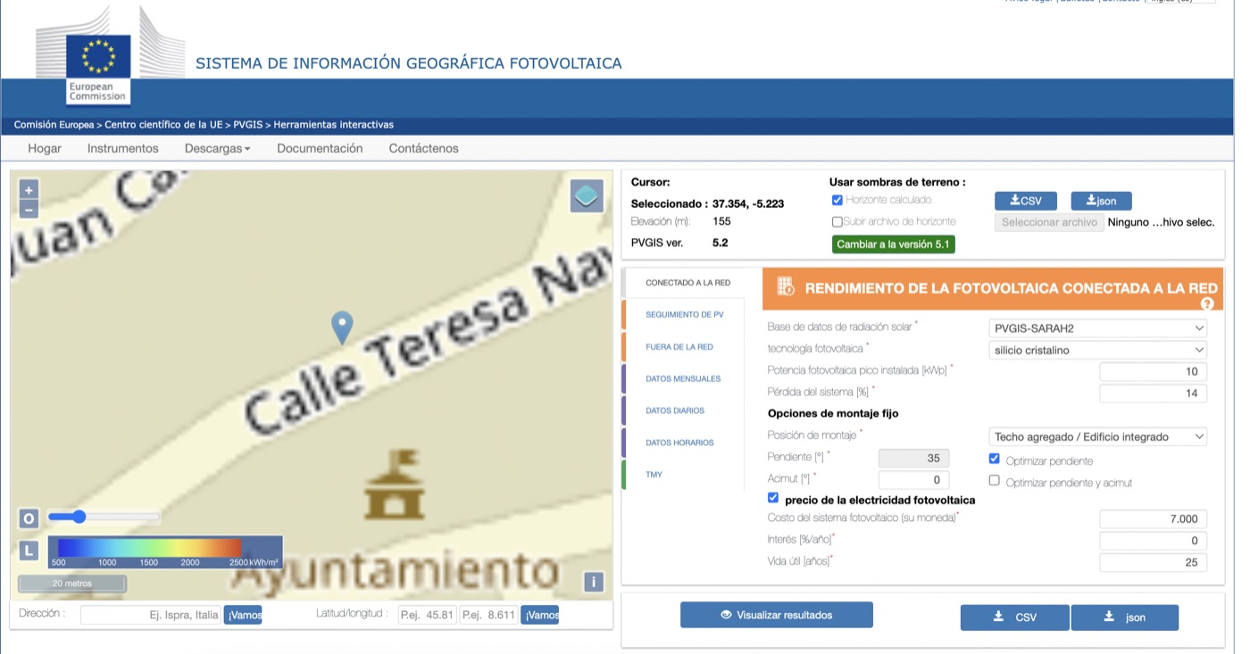Expand the Descargas menu
1250x654 pixels.
click(x=217, y=148)
